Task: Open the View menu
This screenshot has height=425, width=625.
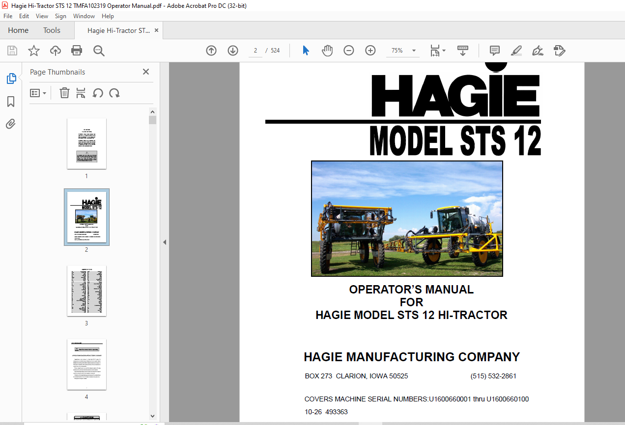Action: [42, 16]
